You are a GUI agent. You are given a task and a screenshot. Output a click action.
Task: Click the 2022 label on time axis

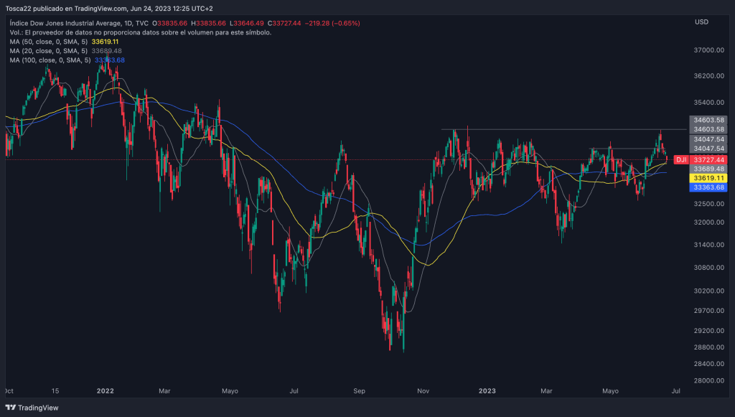click(x=106, y=391)
